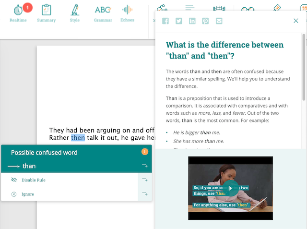Screen dimensions: 307x229
Task: Click document line 'They had been arguing on and off'
Action: tap(102, 130)
